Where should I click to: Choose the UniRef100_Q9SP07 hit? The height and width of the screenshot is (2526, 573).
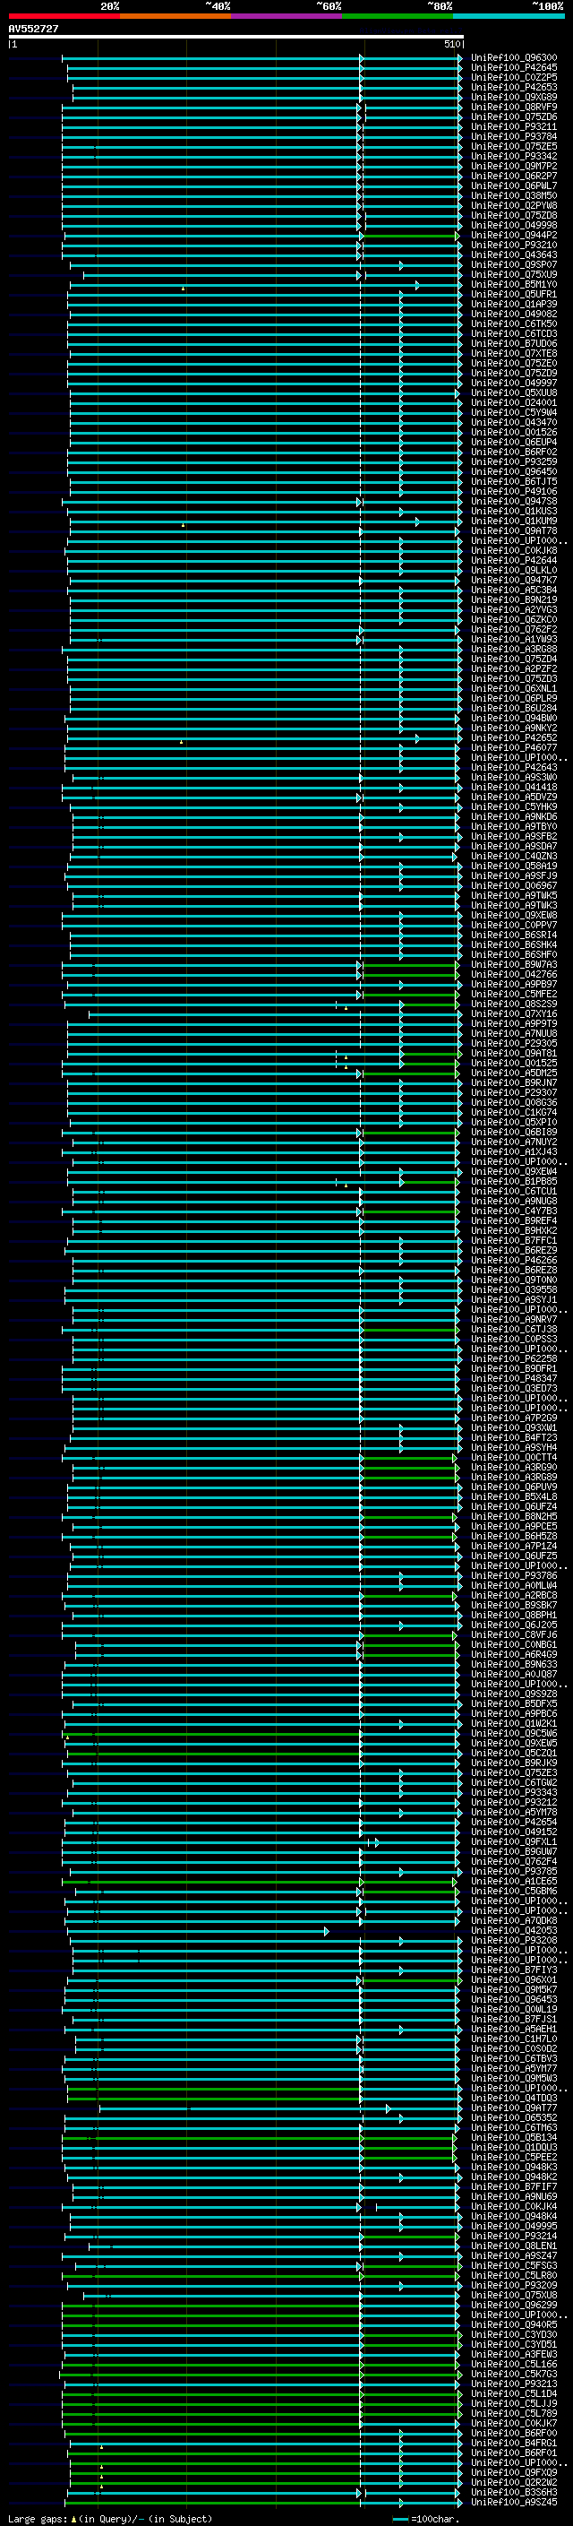click(x=513, y=264)
